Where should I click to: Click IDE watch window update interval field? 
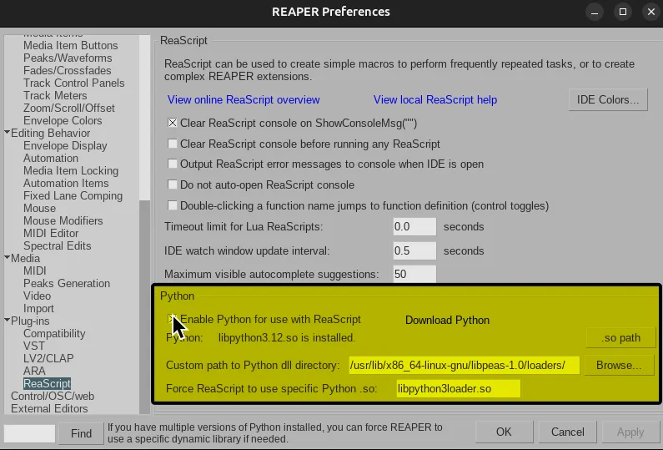click(x=414, y=250)
